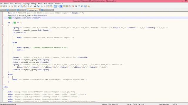Viewport: 188px width, 105px height.
Task: Click the Zoom Out toolbar icon
Action: click(45, 6)
